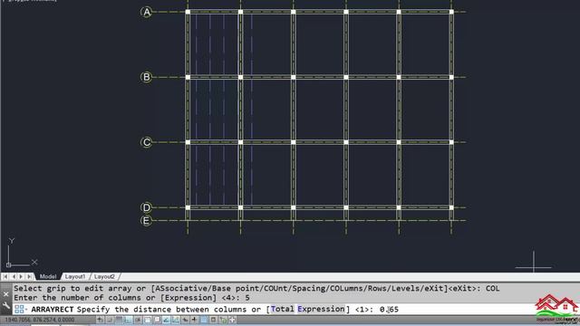Click the Annotation Monitor status icon
Image resolution: width=580 pixels, height=326 pixels.
coord(232,320)
